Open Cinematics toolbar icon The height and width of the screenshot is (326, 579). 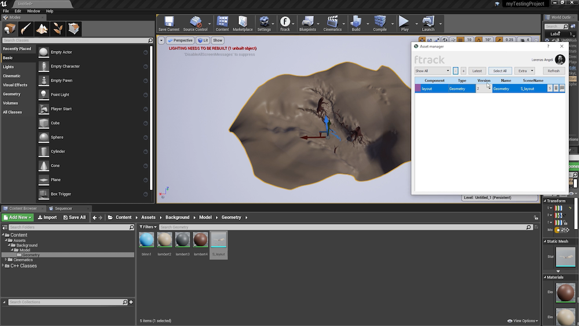pyautogui.click(x=332, y=24)
